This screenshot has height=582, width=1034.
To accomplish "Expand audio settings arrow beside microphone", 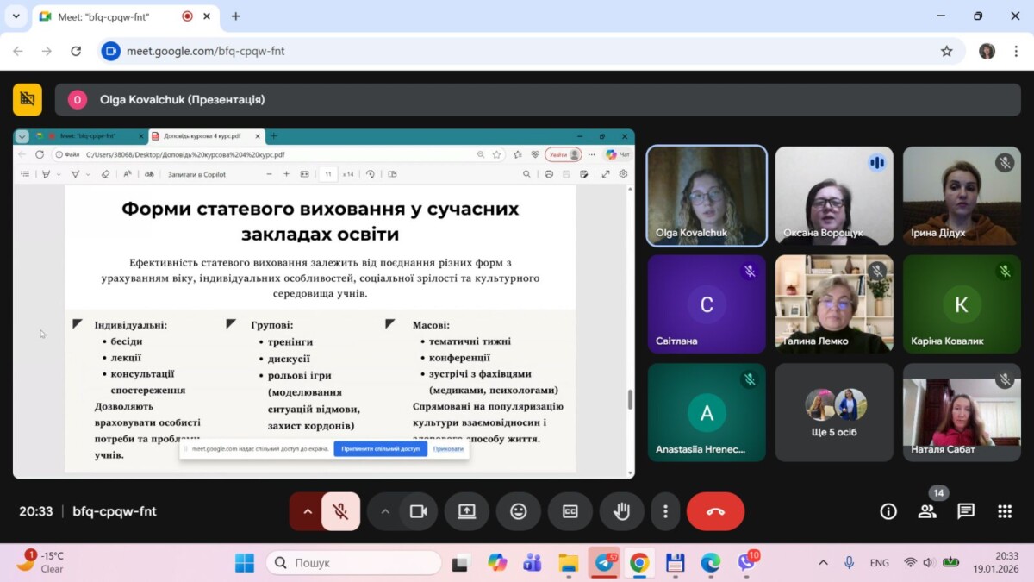I will 307,511.
